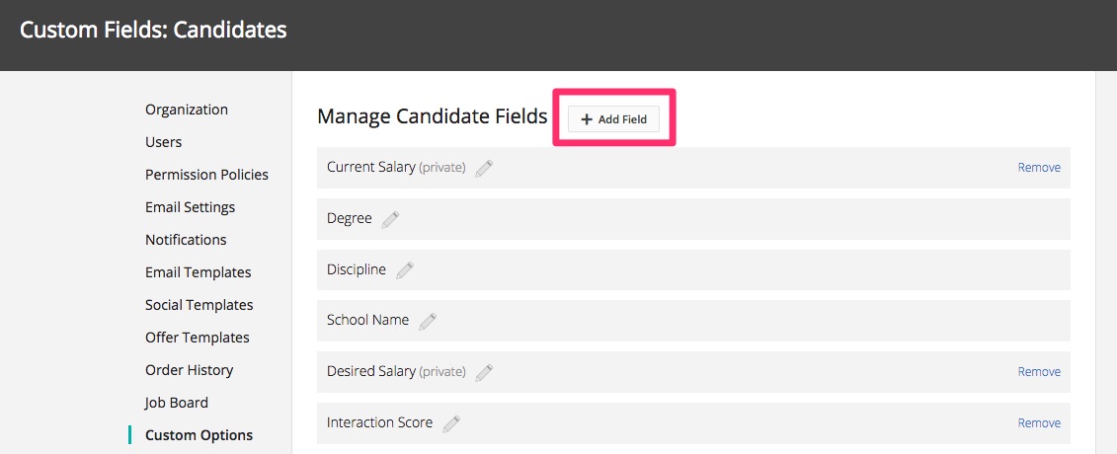Go to Email Templates
1117x454 pixels.
pos(199,272)
